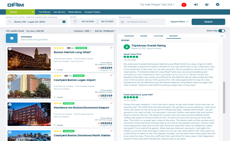This screenshot has height=141, width=230.
Task: Open the Reservations menu item
Action: tap(75, 12)
